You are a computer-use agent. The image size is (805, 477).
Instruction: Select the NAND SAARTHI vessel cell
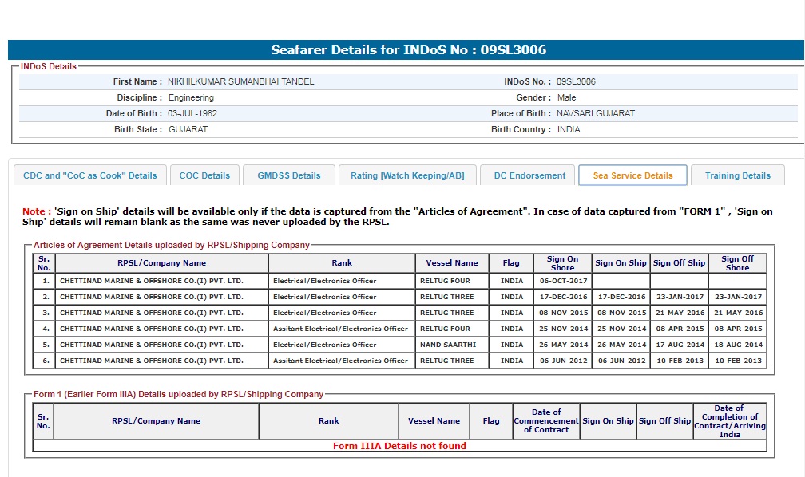448,345
